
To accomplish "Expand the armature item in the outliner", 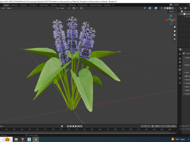I will [184, 17].
